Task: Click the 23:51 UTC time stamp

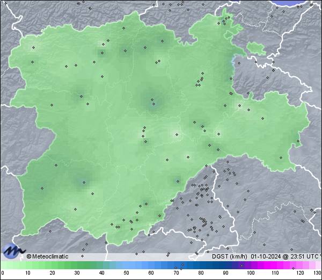Action: (304, 256)
